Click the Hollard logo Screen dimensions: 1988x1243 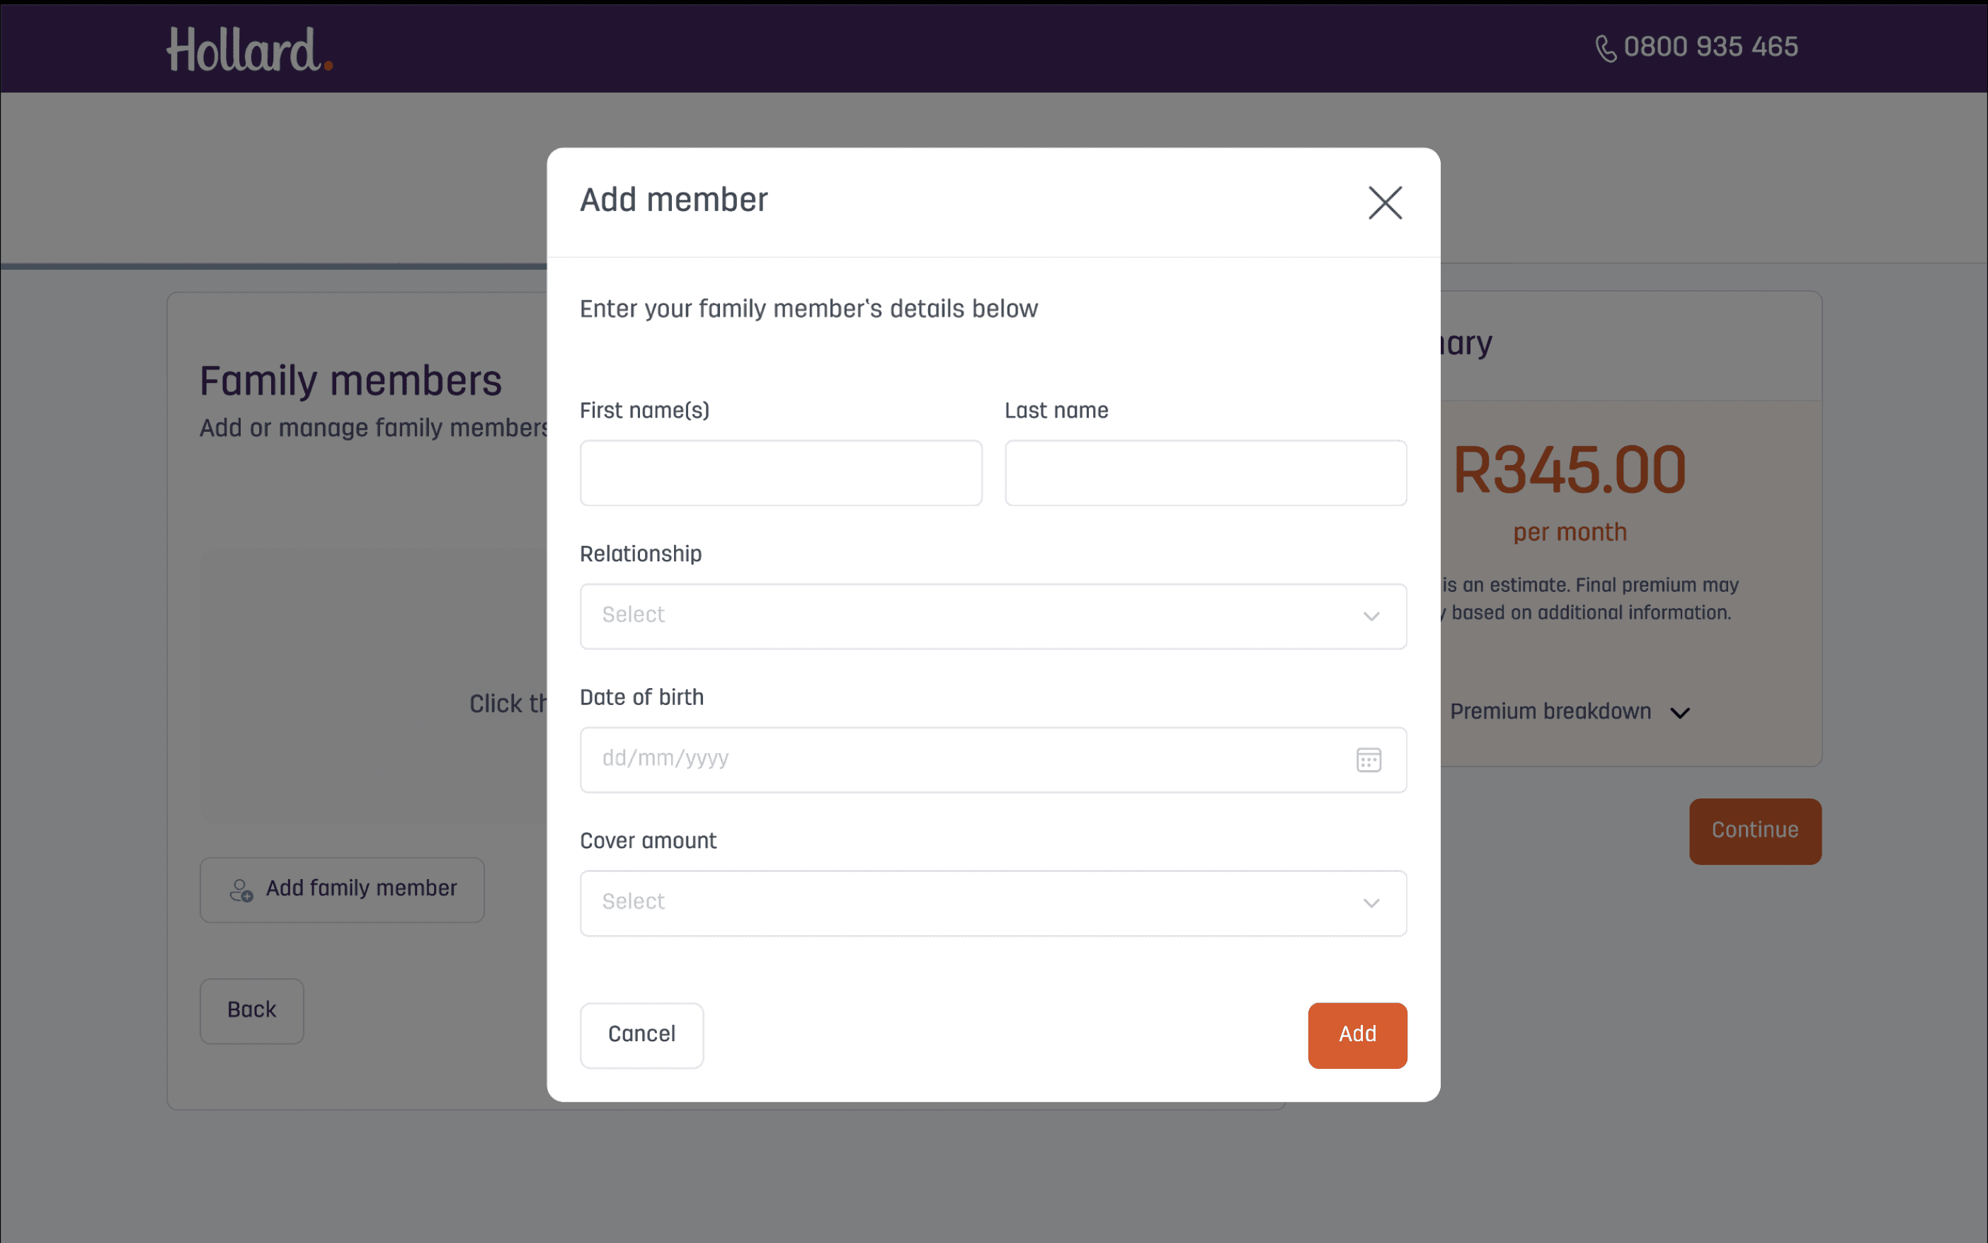pos(249,50)
